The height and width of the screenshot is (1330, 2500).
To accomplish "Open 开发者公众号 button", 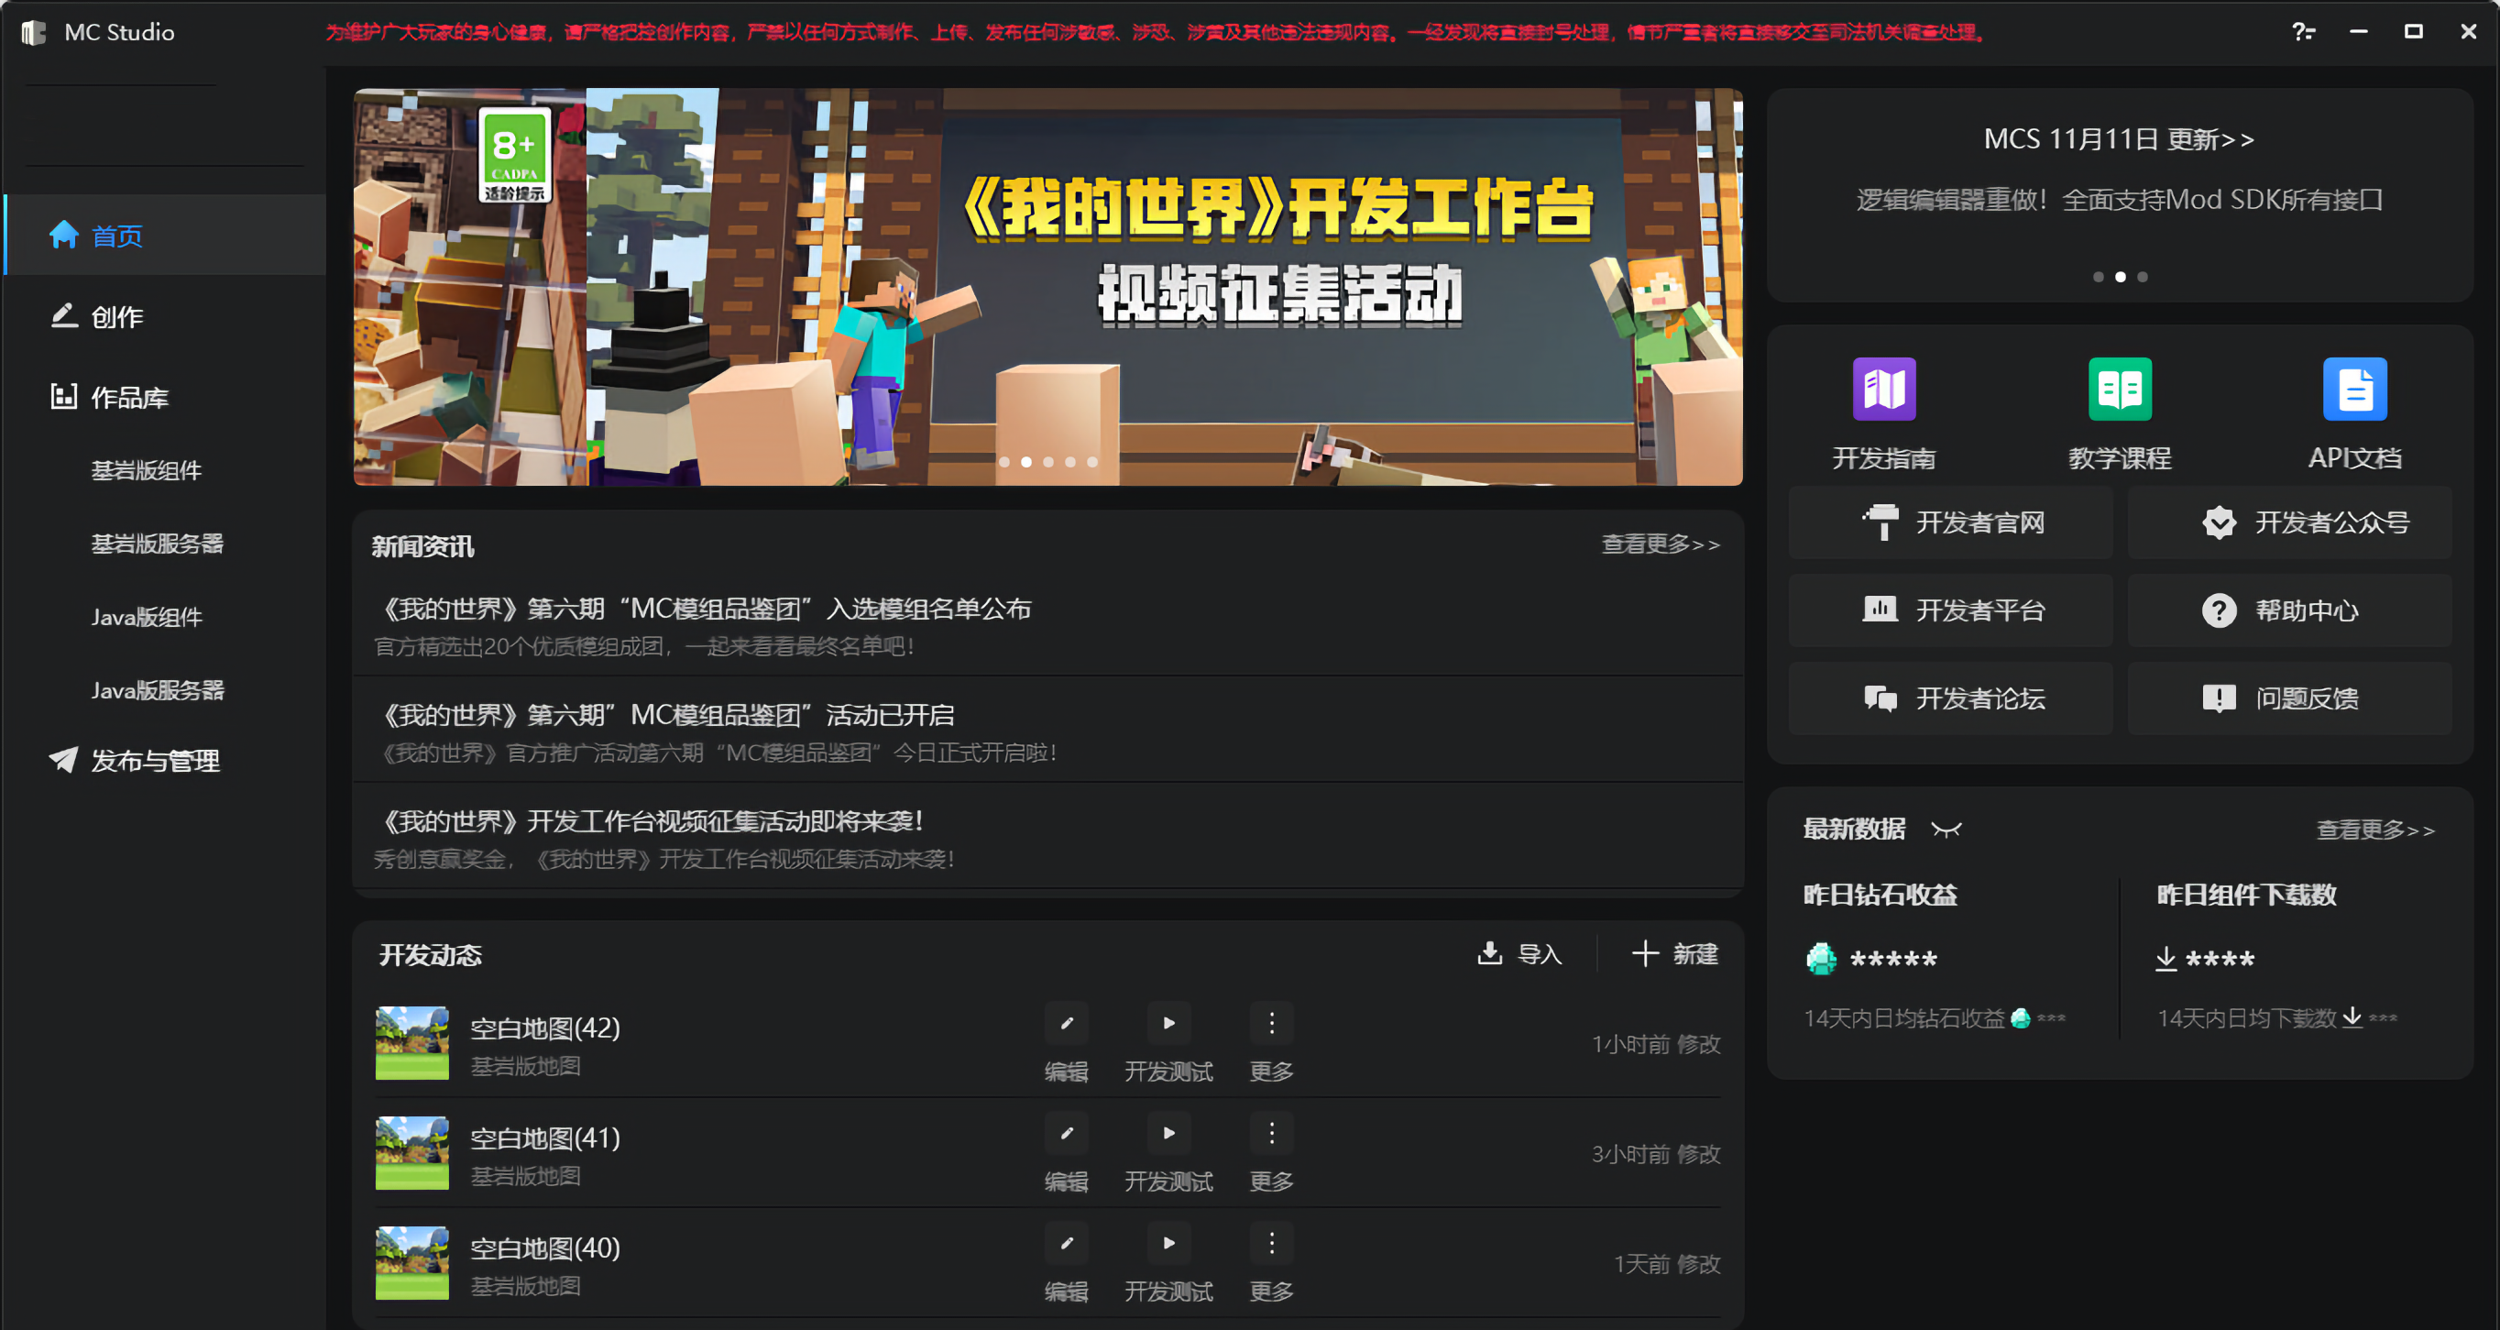I will pyautogui.click(x=2289, y=522).
